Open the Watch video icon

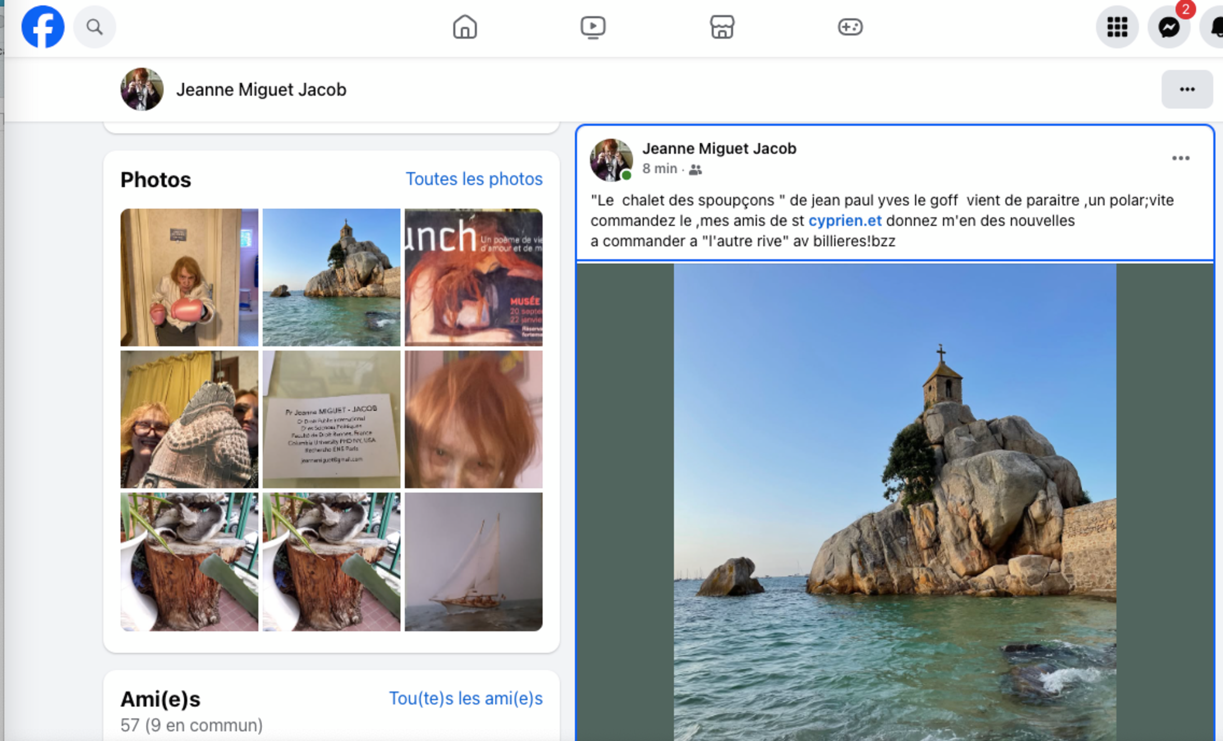pos(593,27)
